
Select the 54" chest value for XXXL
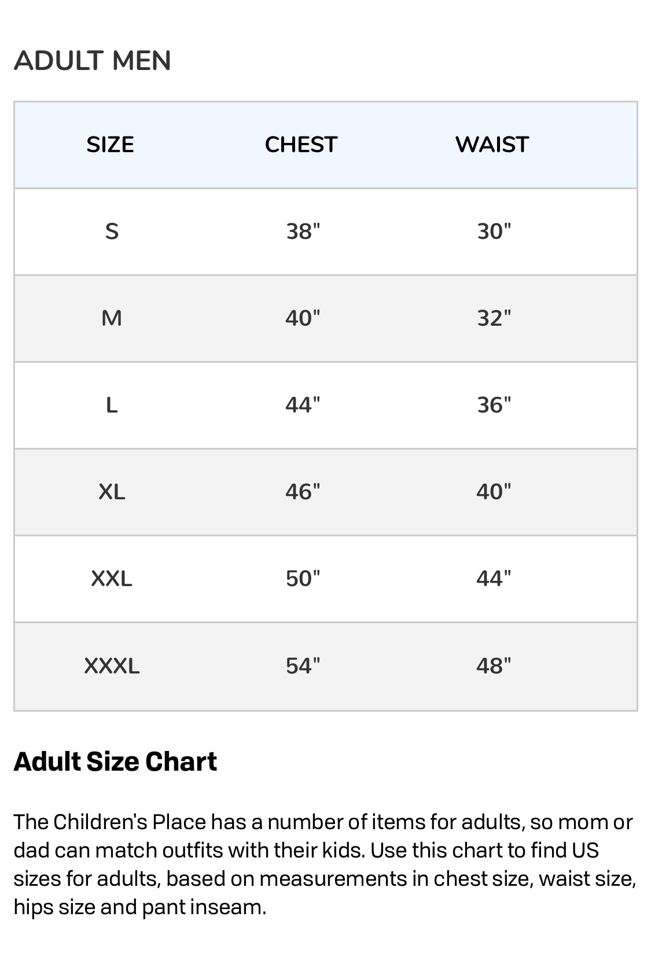click(303, 666)
